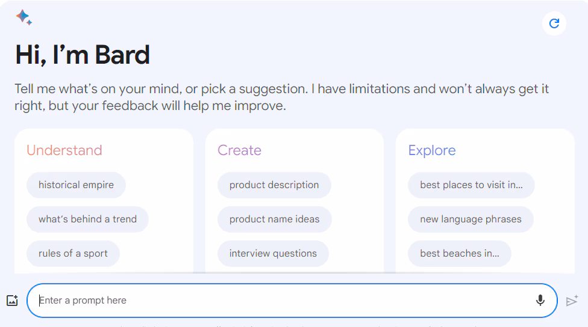Select the 'product name ideas' chip
This screenshot has width=588, height=327.
(274, 219)
